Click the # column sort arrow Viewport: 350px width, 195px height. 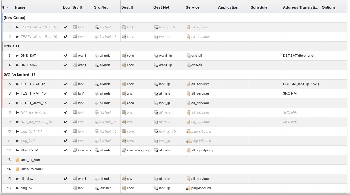click(7, 7)
